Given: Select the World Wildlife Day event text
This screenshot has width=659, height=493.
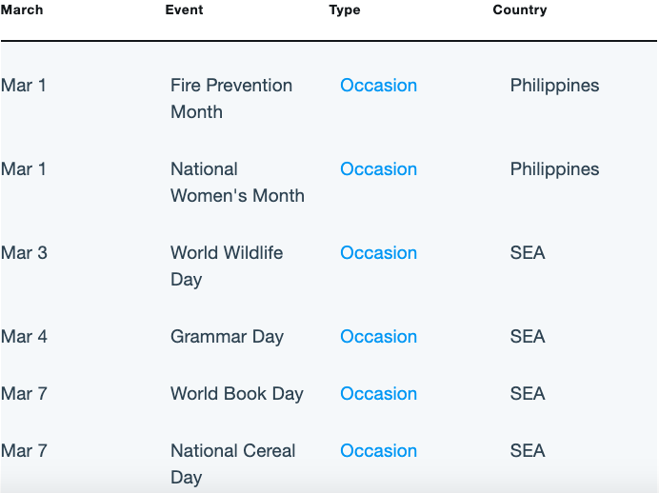Looking at the screenshot, I should (227, 266).
